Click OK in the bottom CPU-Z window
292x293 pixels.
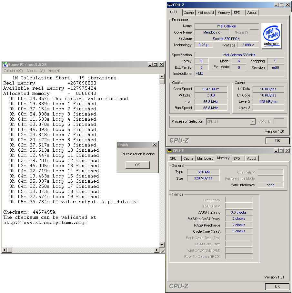point(277,286)
